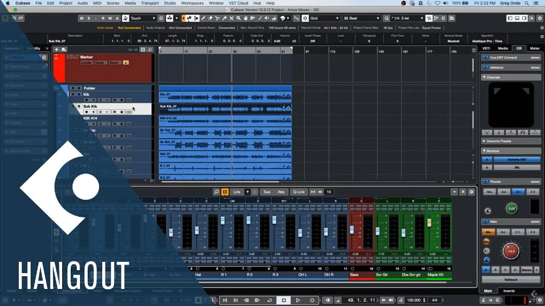Click the Rewind transport button

click(247, 300)
